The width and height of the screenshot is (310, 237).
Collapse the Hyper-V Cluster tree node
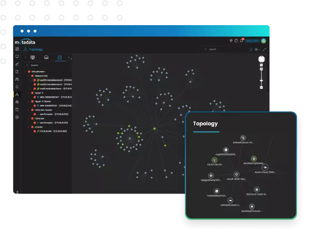point(29,101)
